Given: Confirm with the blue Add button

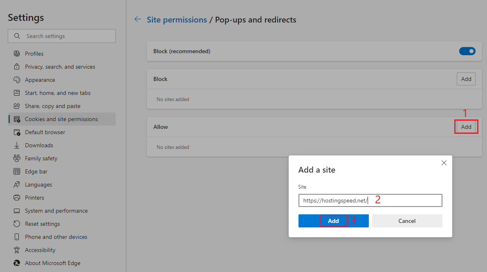Looking at the screenshot, I should 333,221.
